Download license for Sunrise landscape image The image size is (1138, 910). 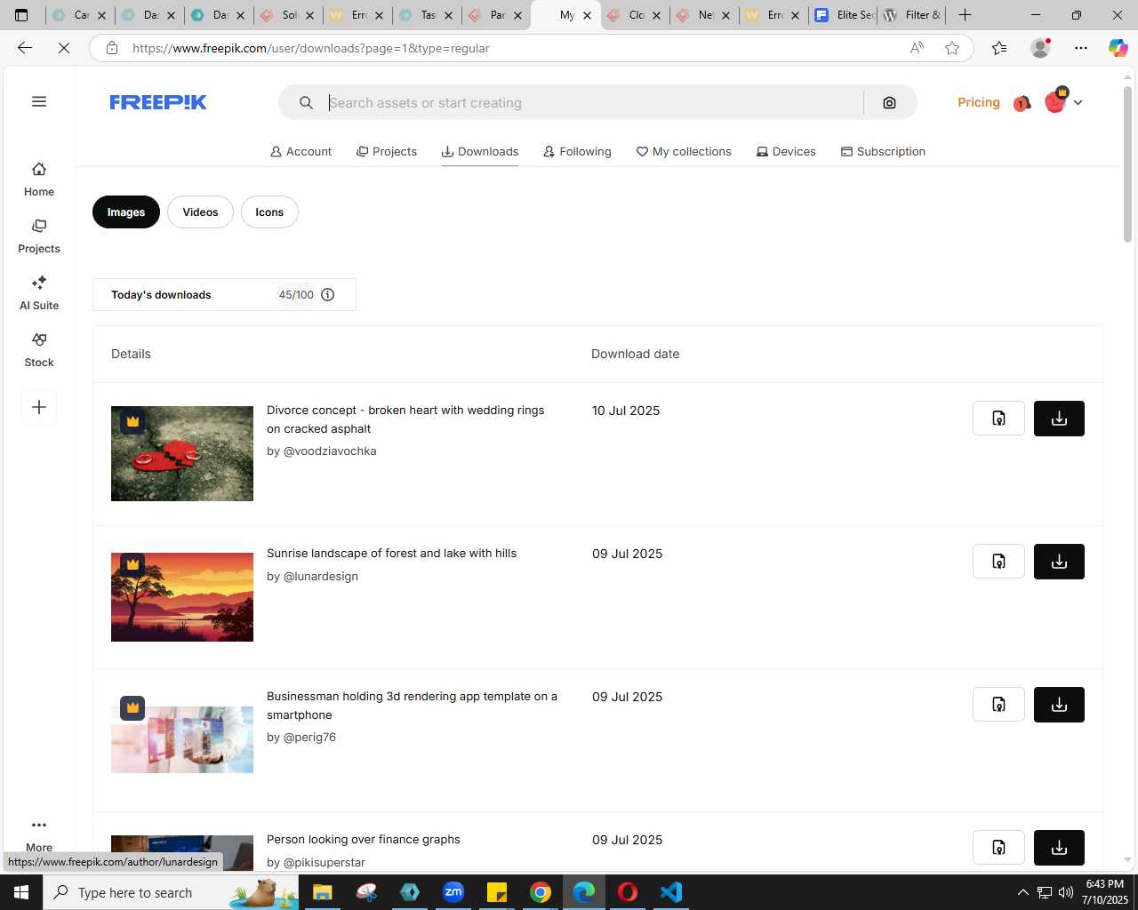(x=998, y=562)
